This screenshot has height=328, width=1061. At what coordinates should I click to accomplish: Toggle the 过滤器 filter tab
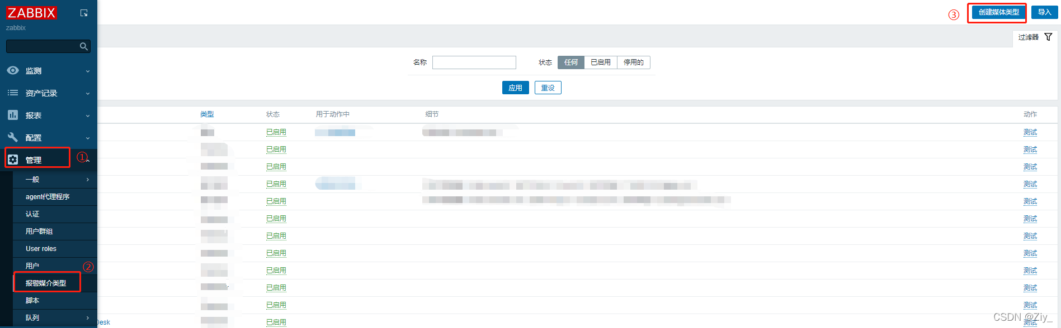1035,37
